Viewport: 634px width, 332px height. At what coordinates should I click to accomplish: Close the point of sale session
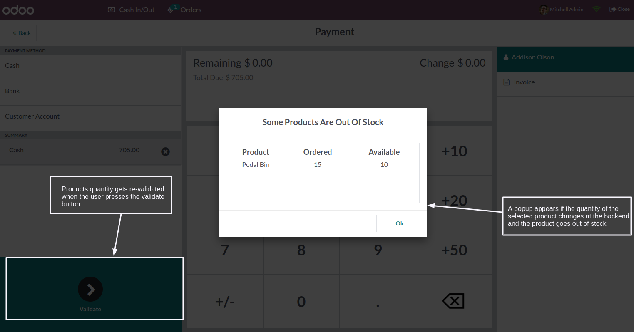tap(619, 9)
